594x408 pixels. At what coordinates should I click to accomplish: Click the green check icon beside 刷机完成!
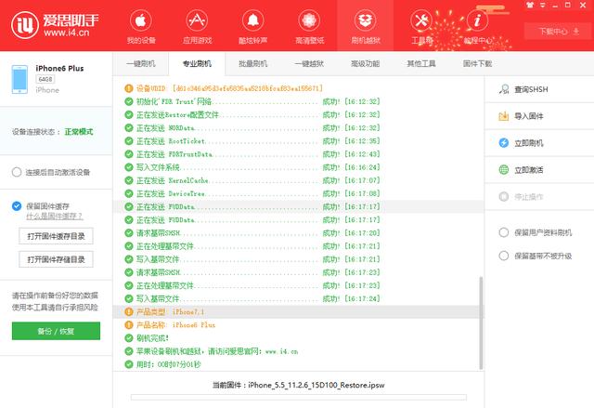pos(129,338)
